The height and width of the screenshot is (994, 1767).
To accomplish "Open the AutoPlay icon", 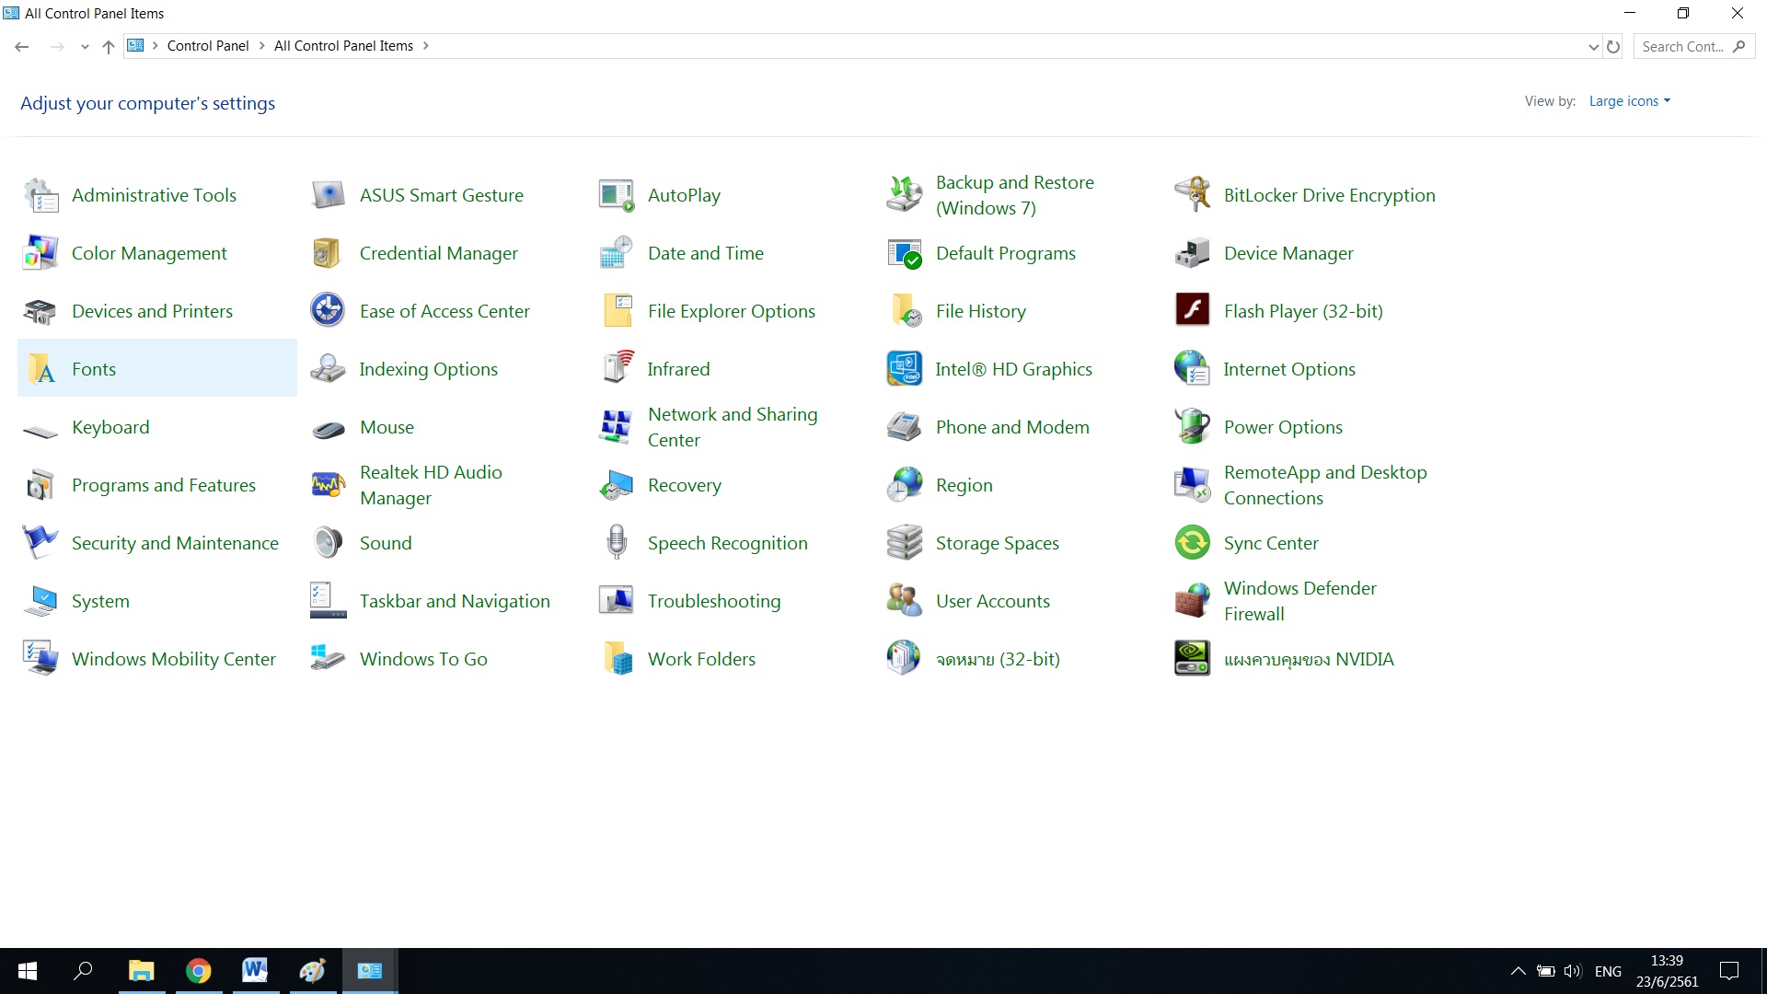I will (617, 195).
